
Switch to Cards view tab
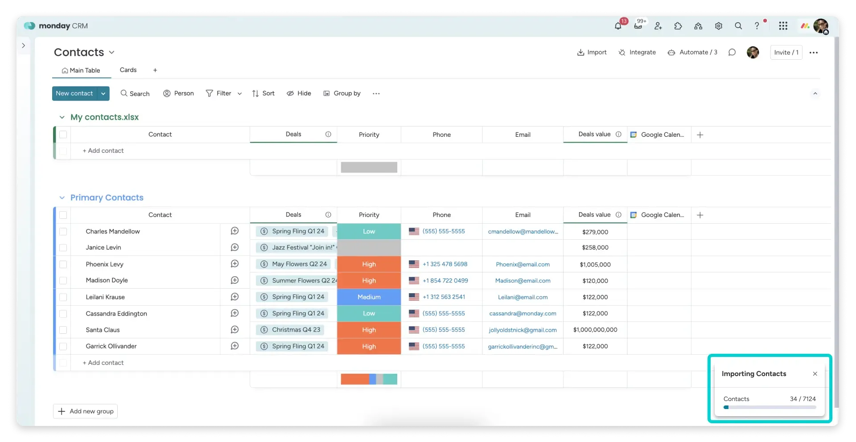pyautogui.click(x=128, y=70)
